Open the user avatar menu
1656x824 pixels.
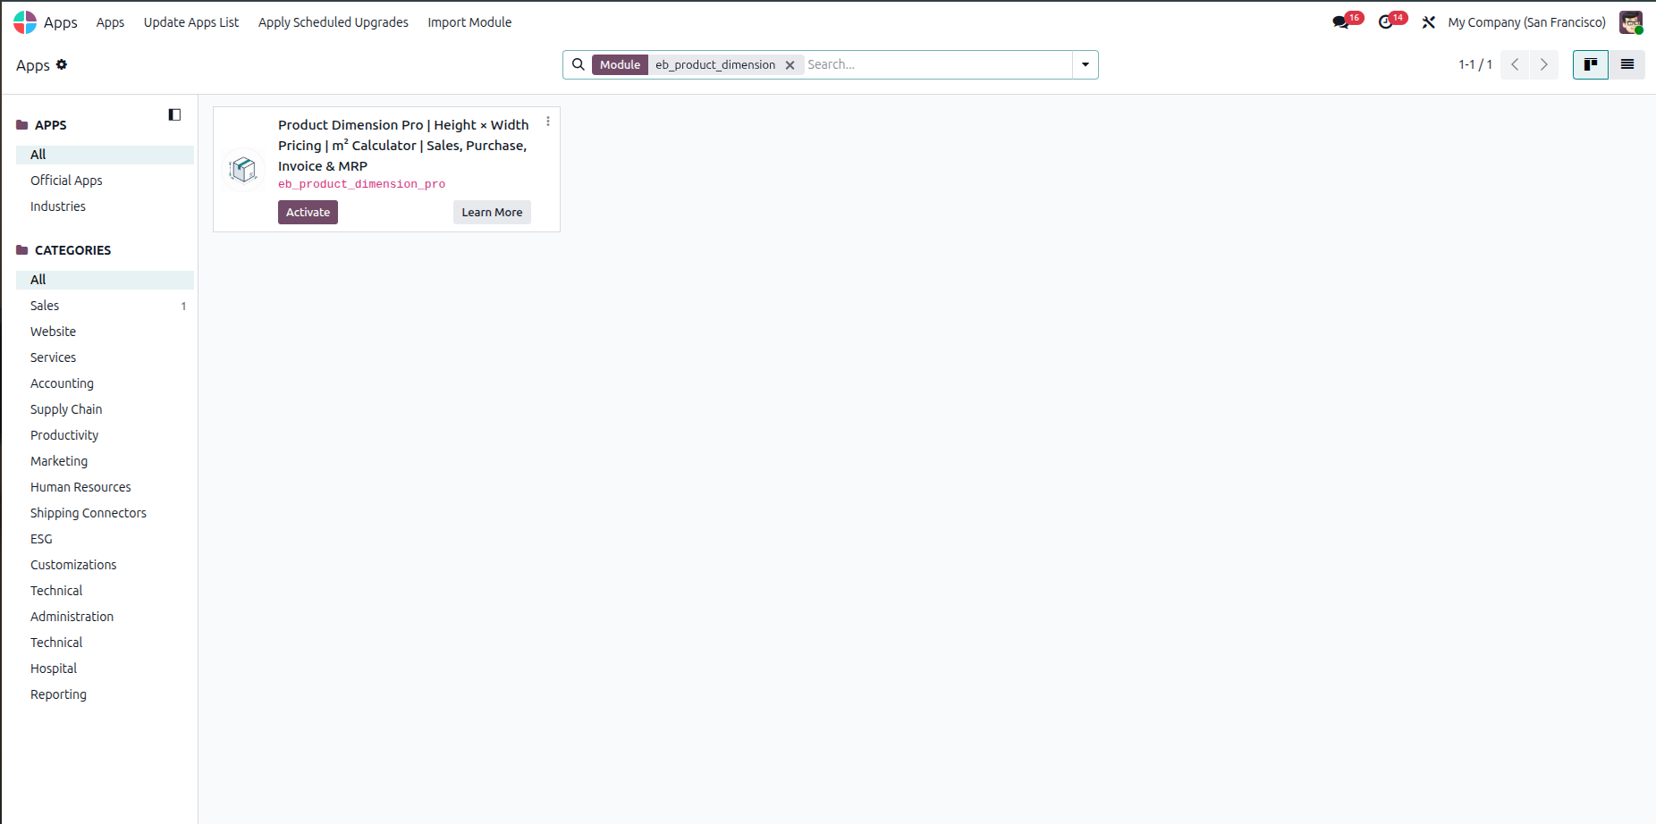point(1631,22)
